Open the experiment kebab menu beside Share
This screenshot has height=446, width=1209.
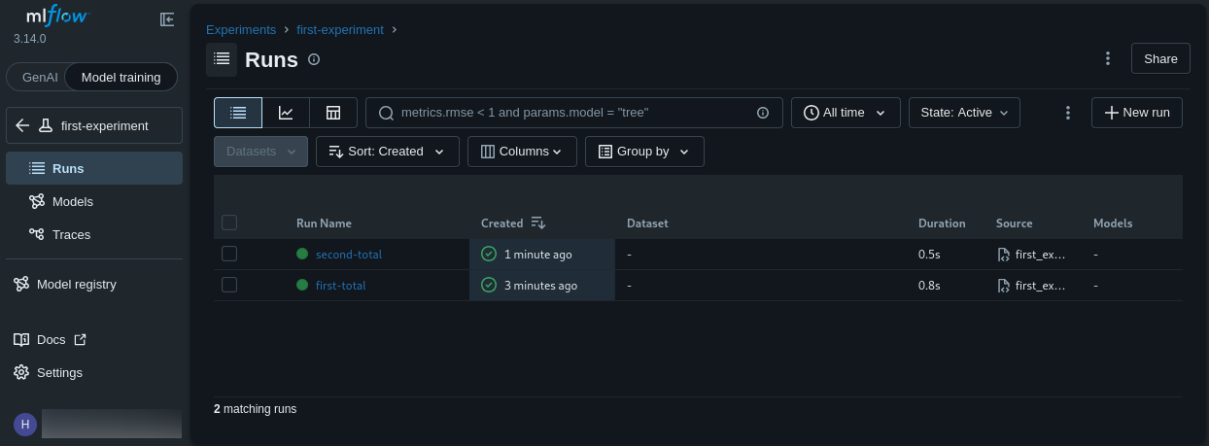[1108, 58]
